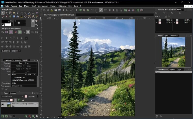Open layer settings gear in layers panel
The width and height of the screenshot is (193, 119).
point(37,116)
